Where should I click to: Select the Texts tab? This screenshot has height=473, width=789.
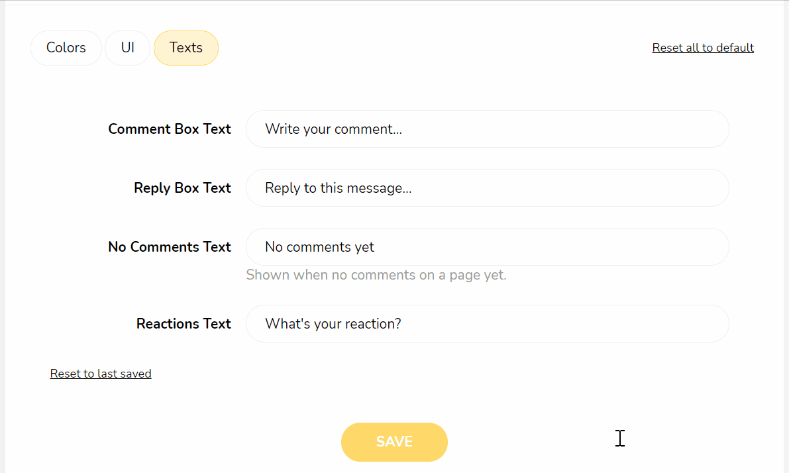click(x=185, y=48)
